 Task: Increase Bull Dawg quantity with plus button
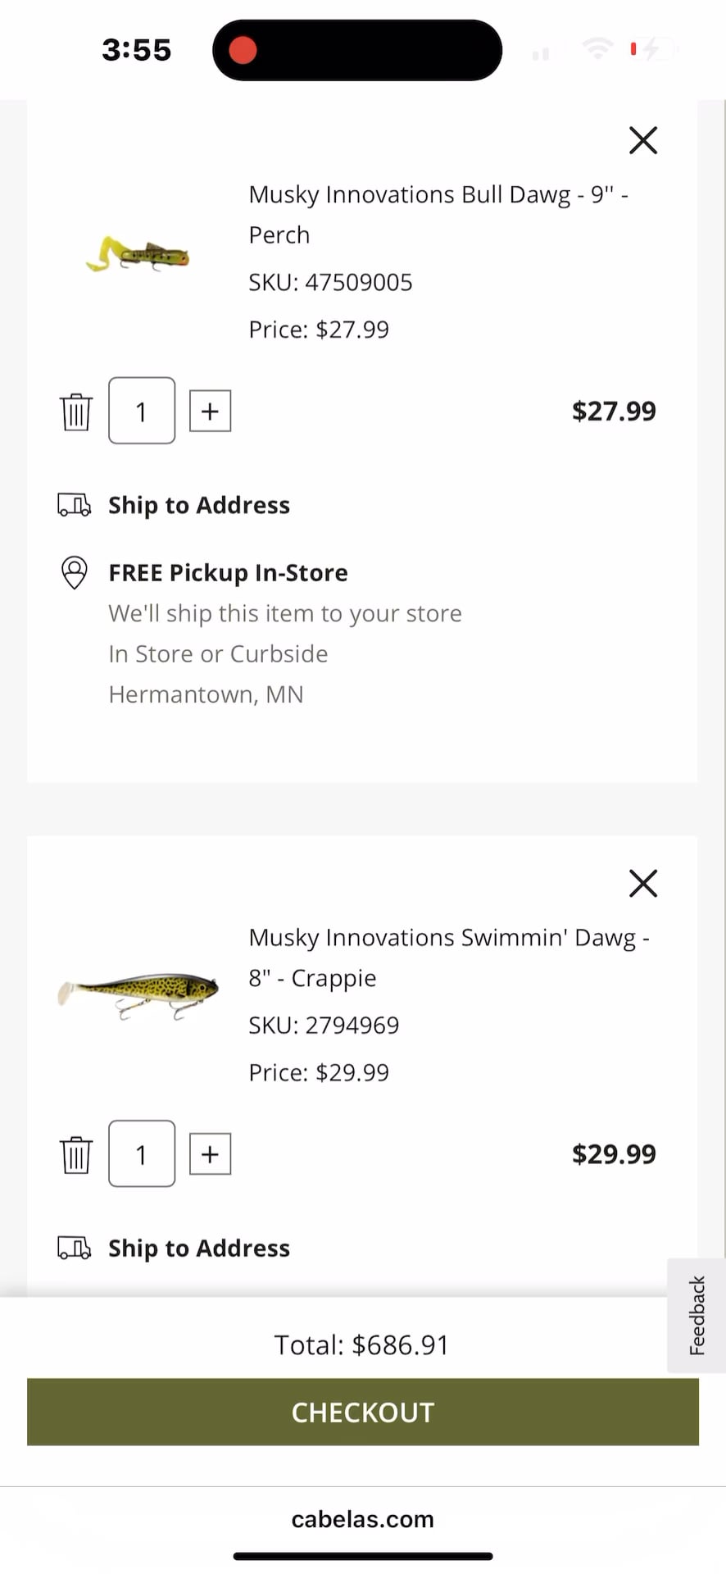211,411
